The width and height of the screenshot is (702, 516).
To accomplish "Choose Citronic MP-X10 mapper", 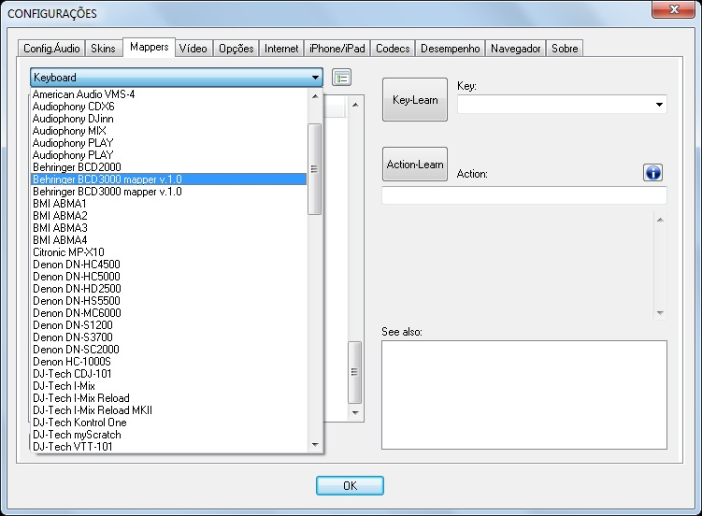I will pos(169,252).
